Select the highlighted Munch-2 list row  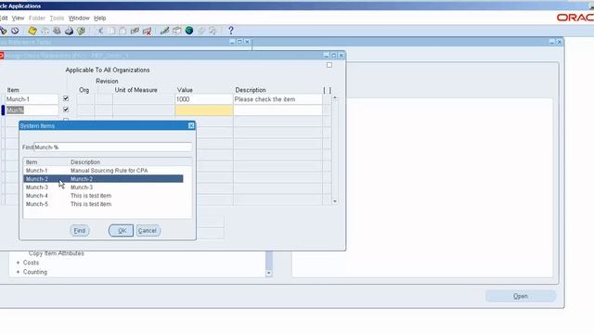coord(103,179)
